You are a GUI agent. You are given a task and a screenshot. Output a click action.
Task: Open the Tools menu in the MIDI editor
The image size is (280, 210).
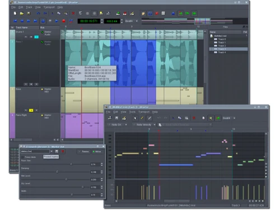132,112
